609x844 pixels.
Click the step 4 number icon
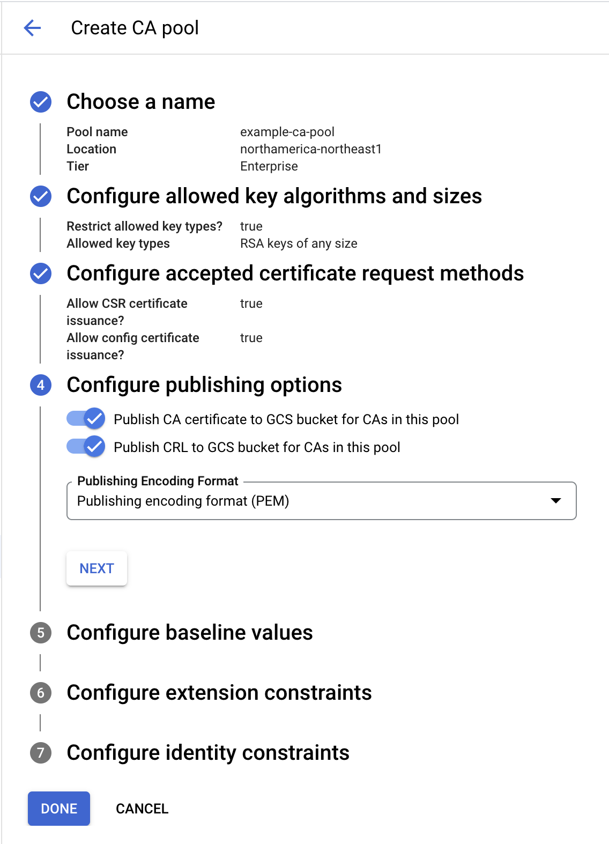click(x=41, y=385)
